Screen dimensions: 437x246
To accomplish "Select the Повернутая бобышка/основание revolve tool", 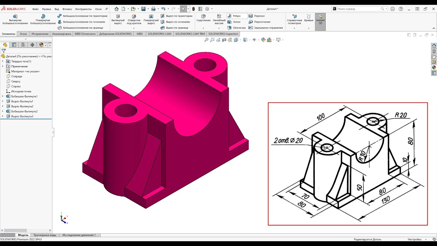I will [43, 19].
